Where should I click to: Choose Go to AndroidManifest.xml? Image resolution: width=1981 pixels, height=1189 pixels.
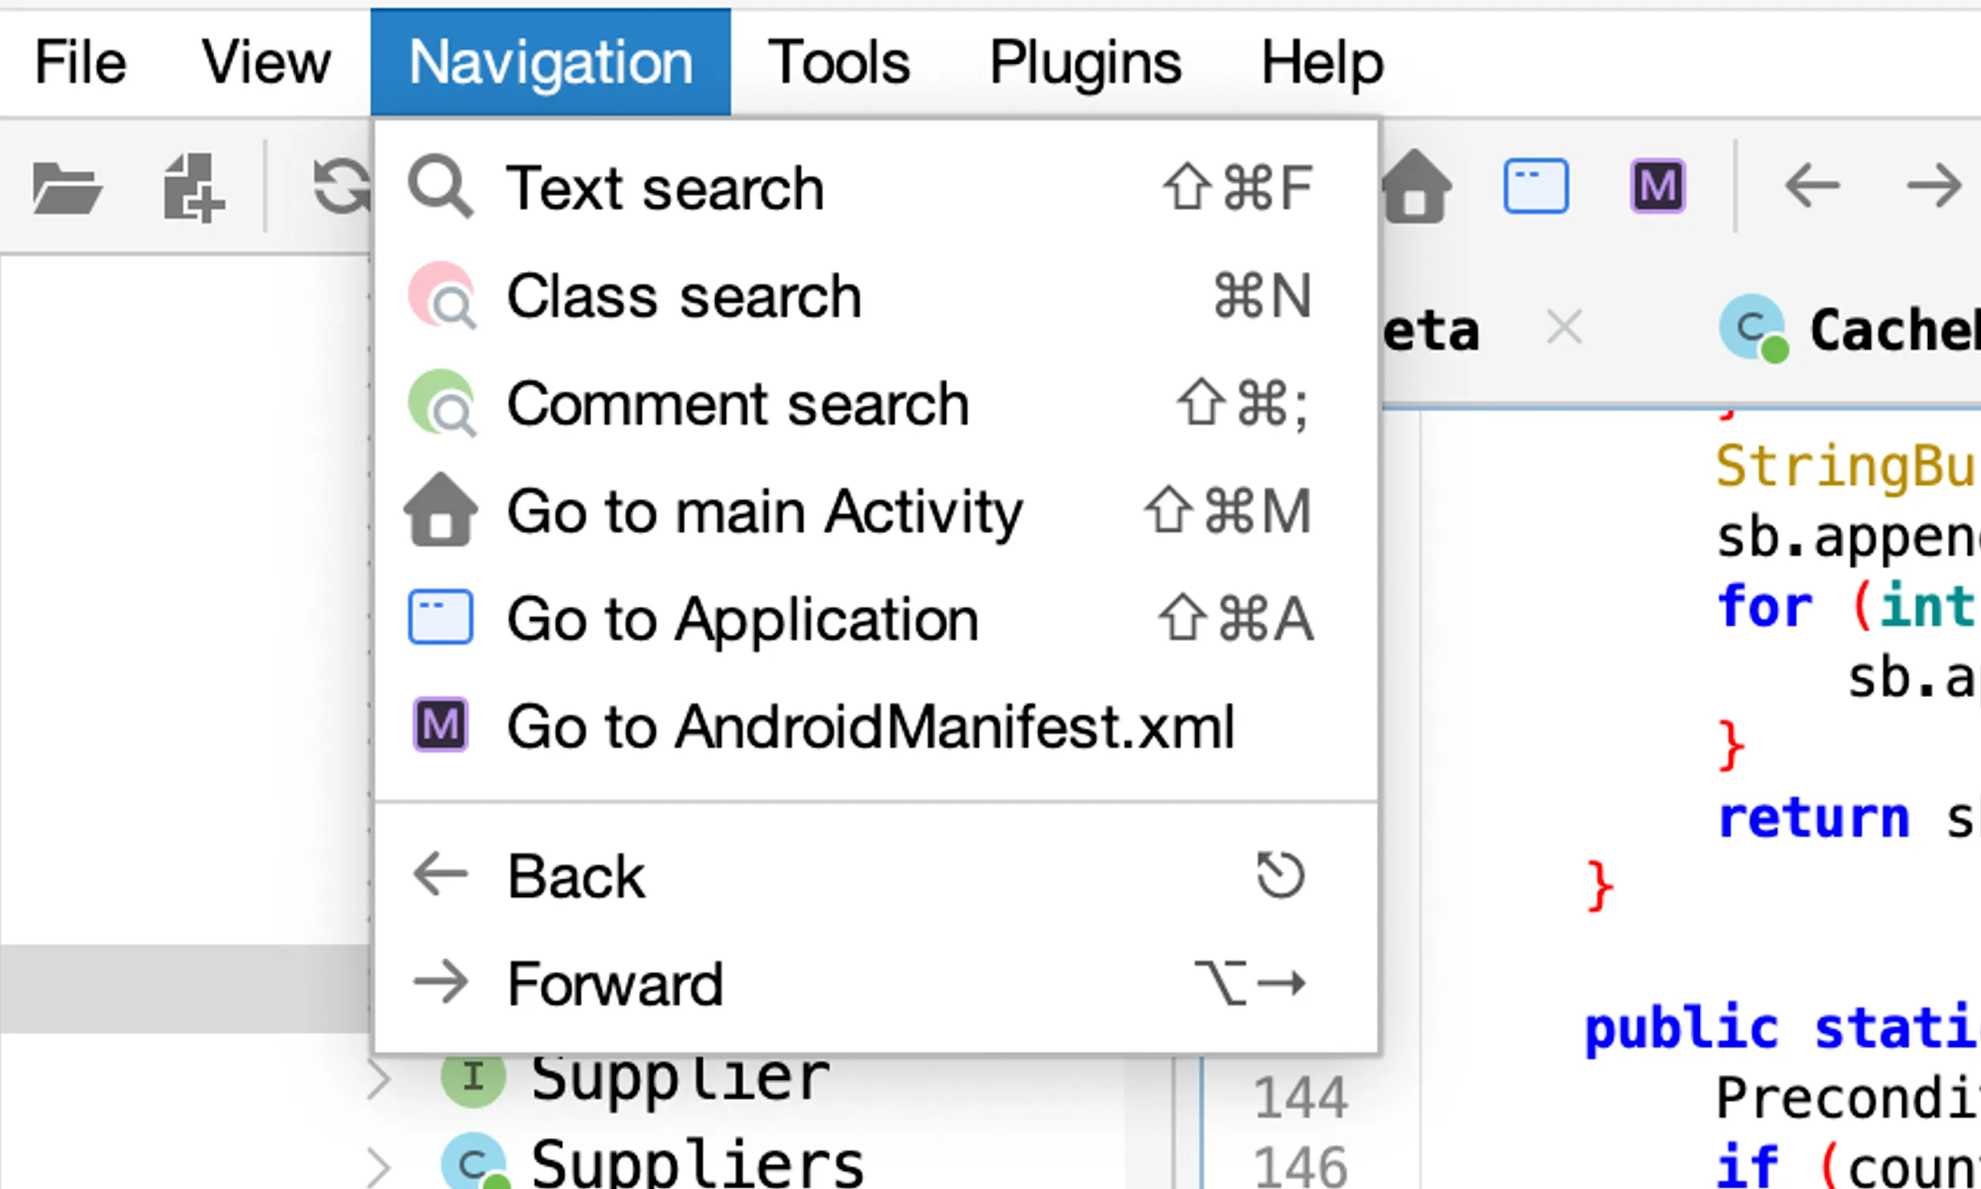tap(871, 727)
